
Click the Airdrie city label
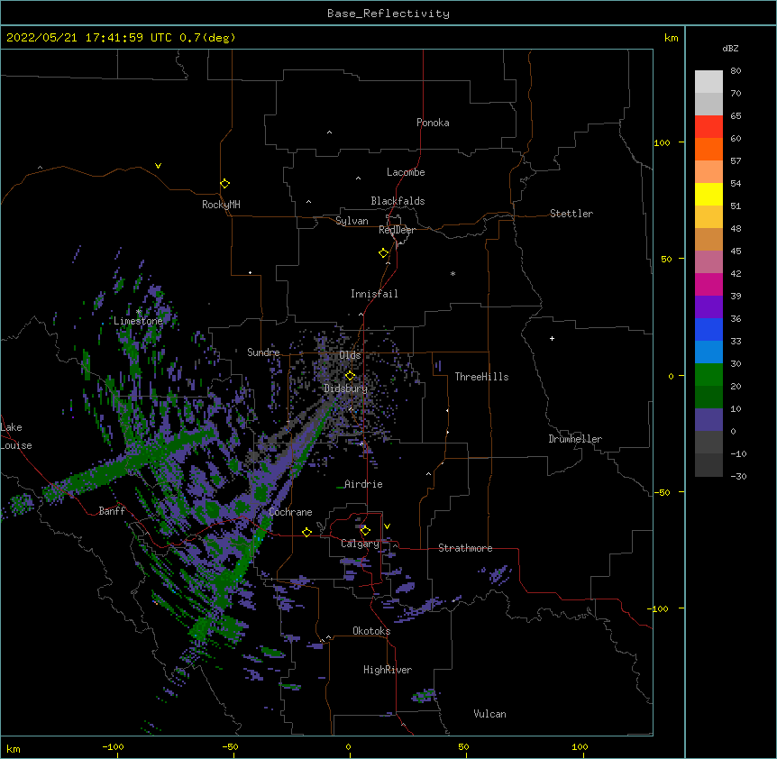(x=363, y=484)
